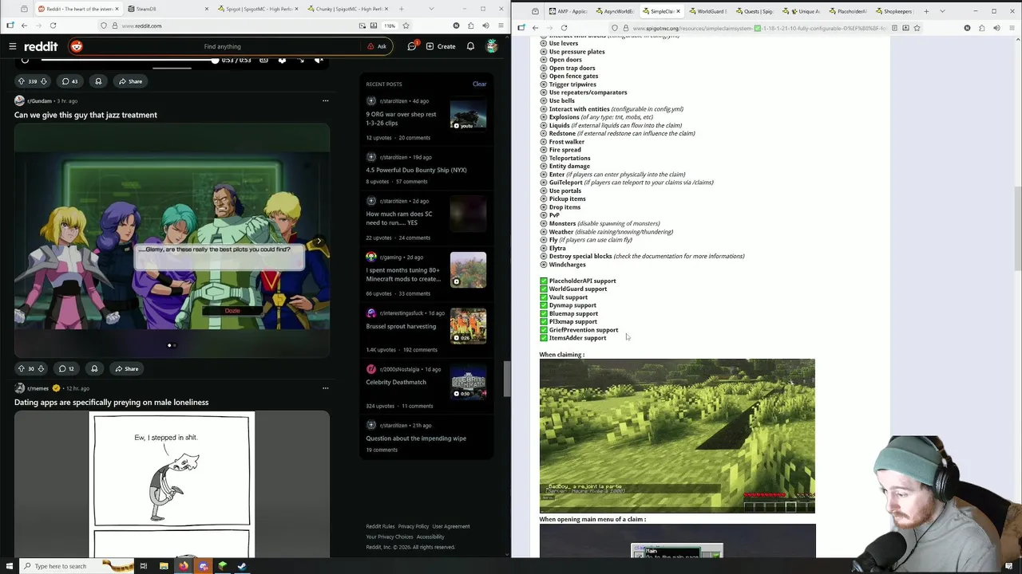Upvote the Gundam post with 30 votes
The height and width of the screenshot is (574, 1022).
[22, 368]
